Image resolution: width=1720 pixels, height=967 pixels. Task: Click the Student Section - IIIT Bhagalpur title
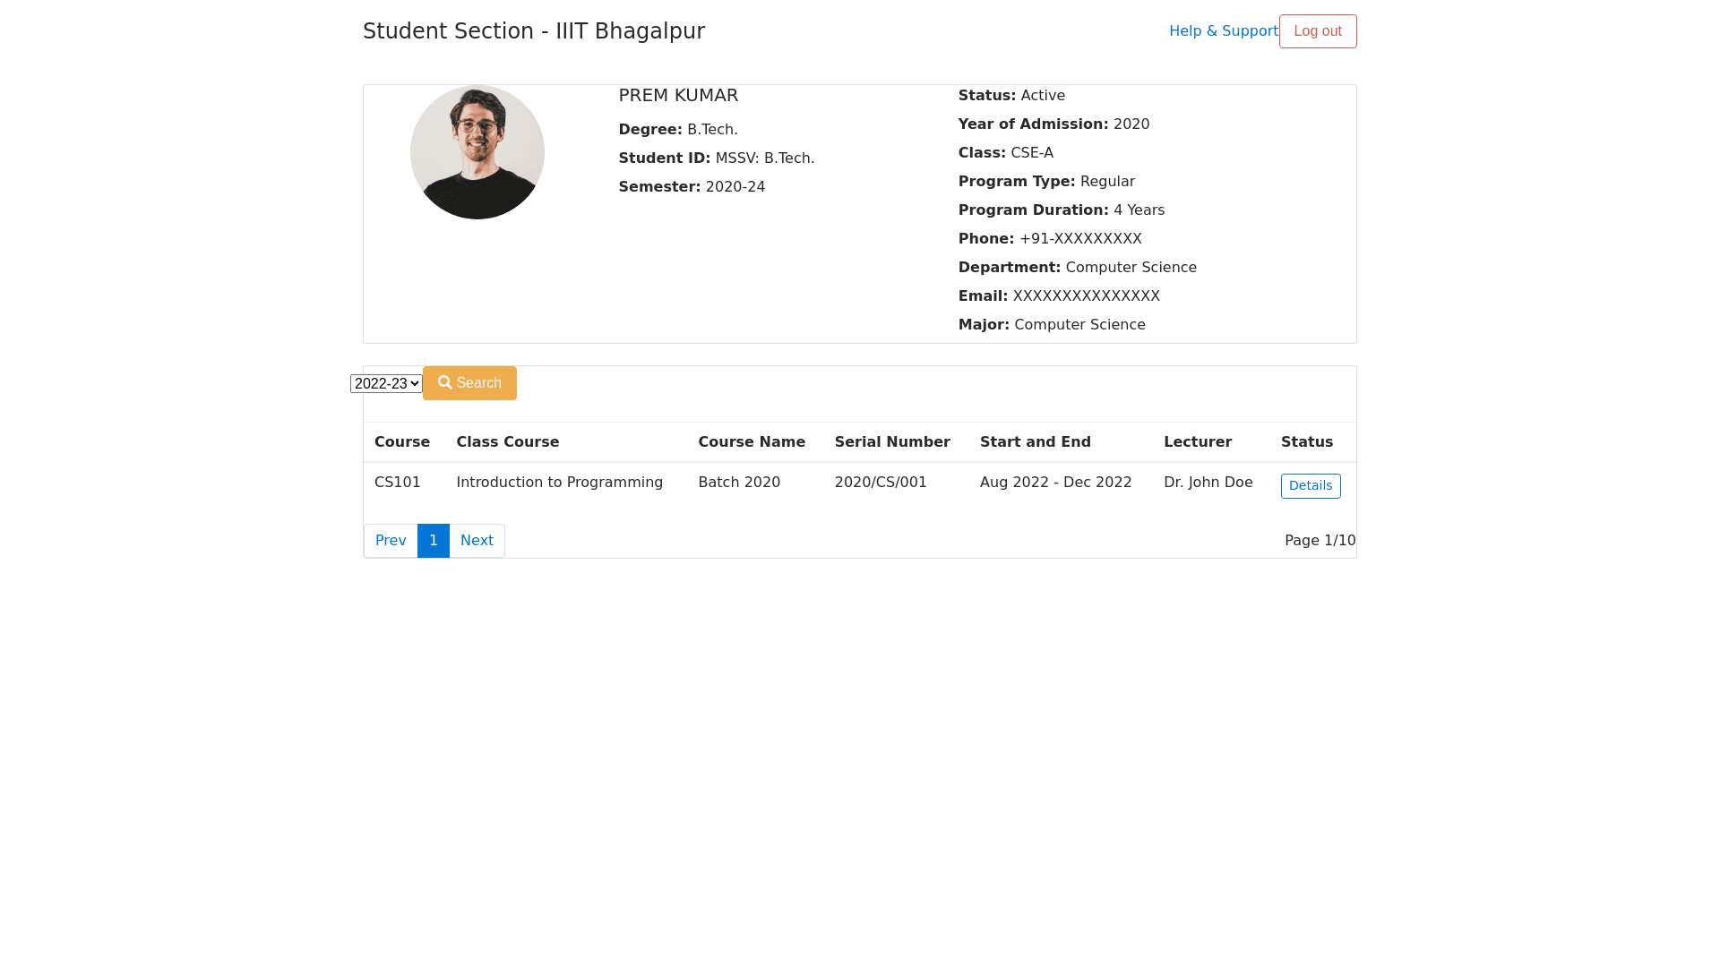[533, 31]
